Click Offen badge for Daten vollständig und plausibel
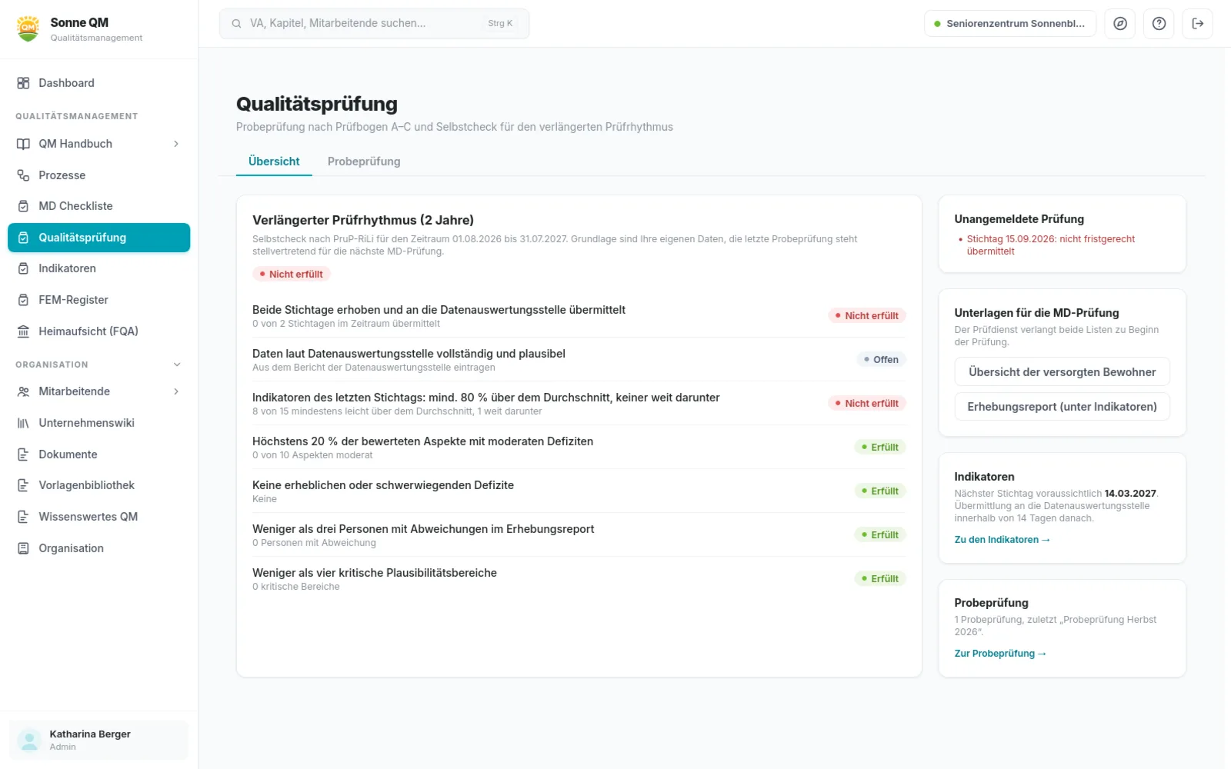This screenshot has width=1231, height=769. pyautogui.click(x=881, y=359)
